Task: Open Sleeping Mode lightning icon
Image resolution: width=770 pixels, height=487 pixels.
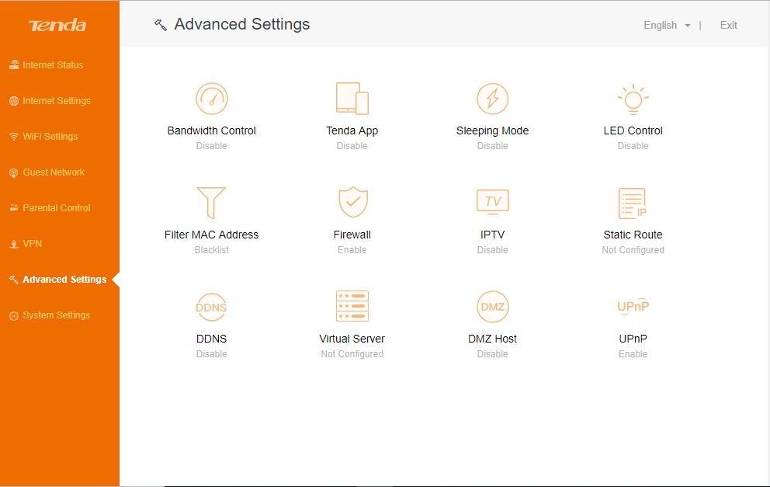Action: (x=493, y=99)
